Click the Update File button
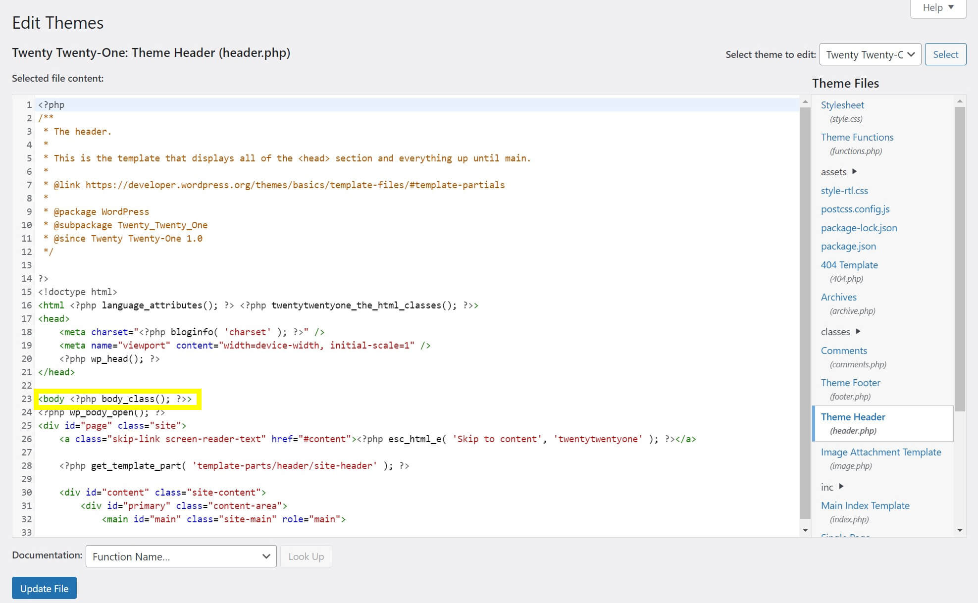This screenshot has height=603, width=978. coord(44,588)
